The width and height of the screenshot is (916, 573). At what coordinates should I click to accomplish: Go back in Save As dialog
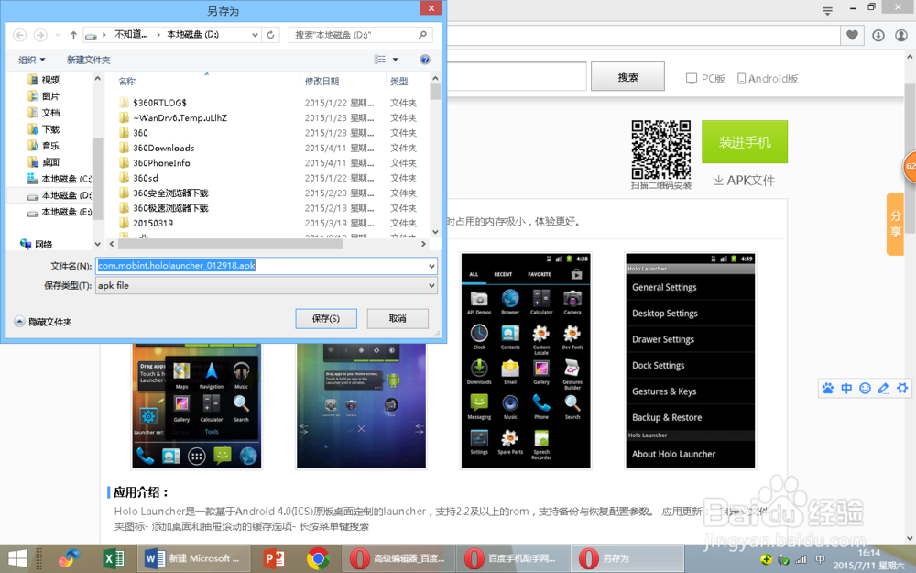click(19, 35)
